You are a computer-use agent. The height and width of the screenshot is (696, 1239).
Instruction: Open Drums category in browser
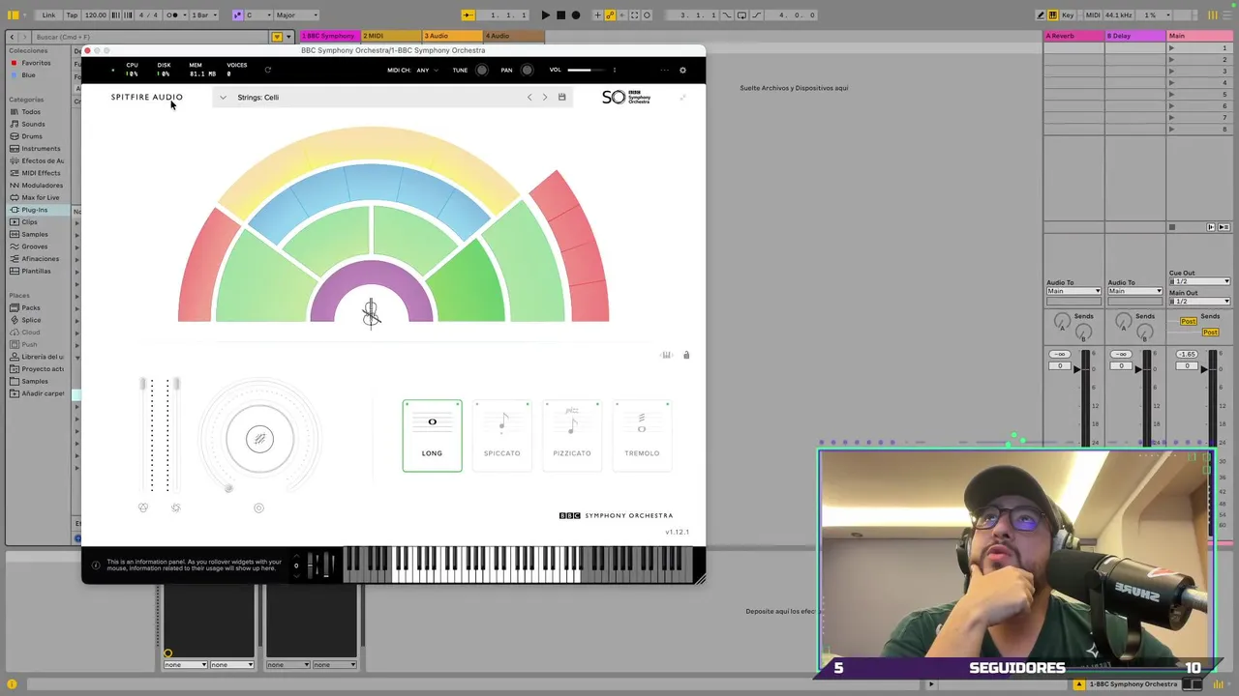[x=32, y=136]
